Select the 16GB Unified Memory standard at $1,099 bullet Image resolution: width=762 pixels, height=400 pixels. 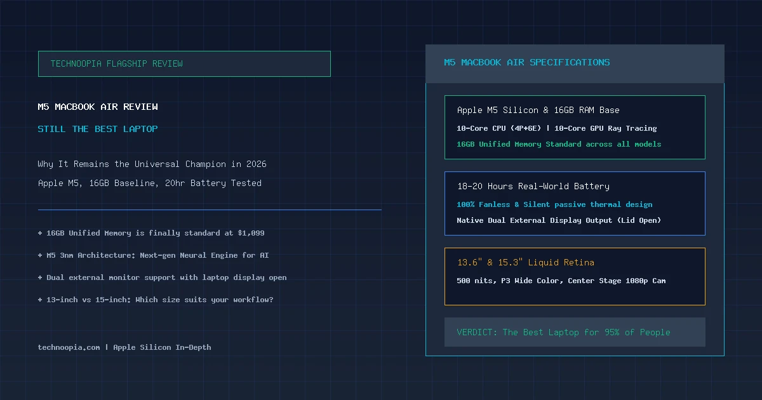pyautogui.click(x=151, y=233)
